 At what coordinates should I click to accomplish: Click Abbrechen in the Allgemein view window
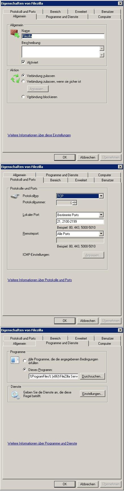pyautogui.click(x=88, y=157)
